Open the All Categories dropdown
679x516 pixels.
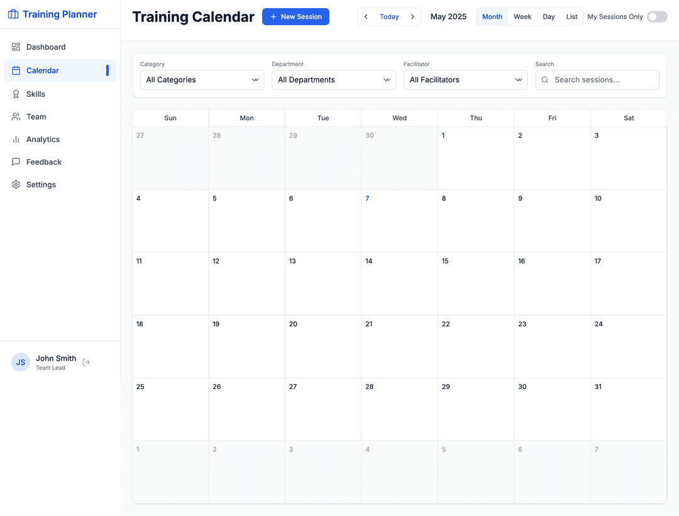coord(201,80)
